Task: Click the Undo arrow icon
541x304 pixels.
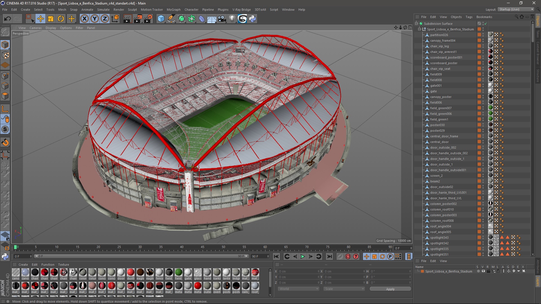Action: pos(8,19)
